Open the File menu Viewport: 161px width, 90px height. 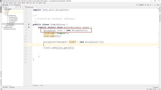pyautogui.click(x=1, y=3)
